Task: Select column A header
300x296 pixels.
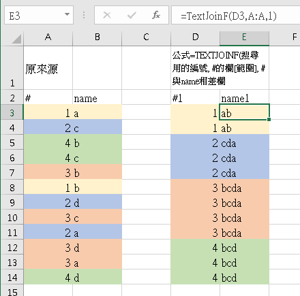Action: [x=48, y=37]
